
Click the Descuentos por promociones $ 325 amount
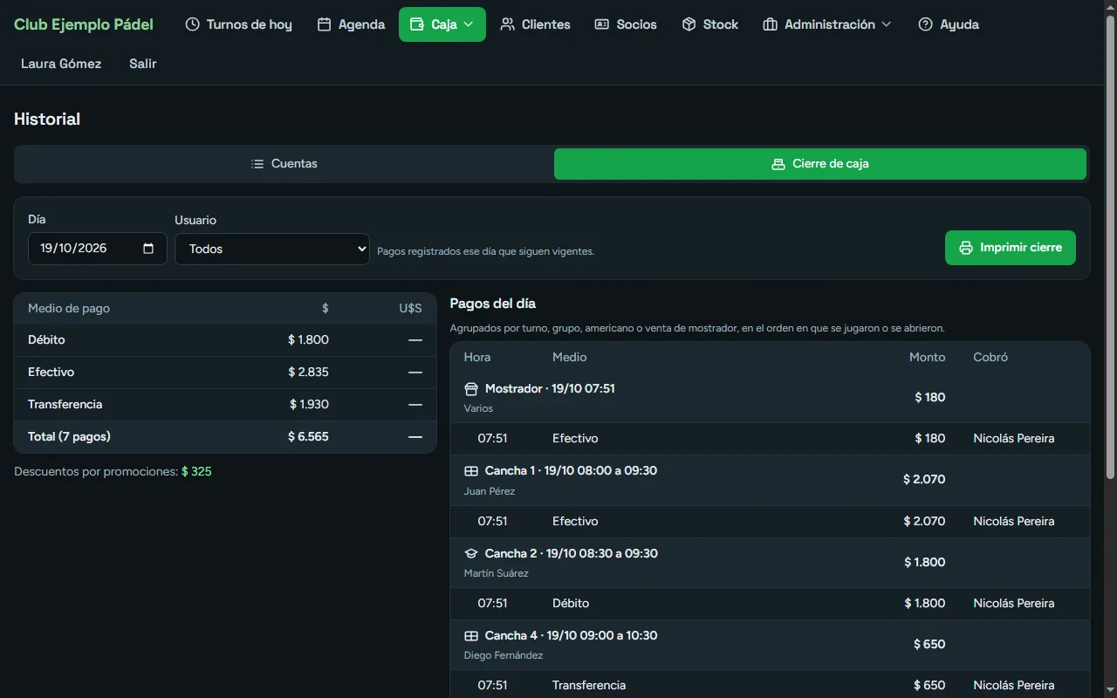(x=196, y=472)
